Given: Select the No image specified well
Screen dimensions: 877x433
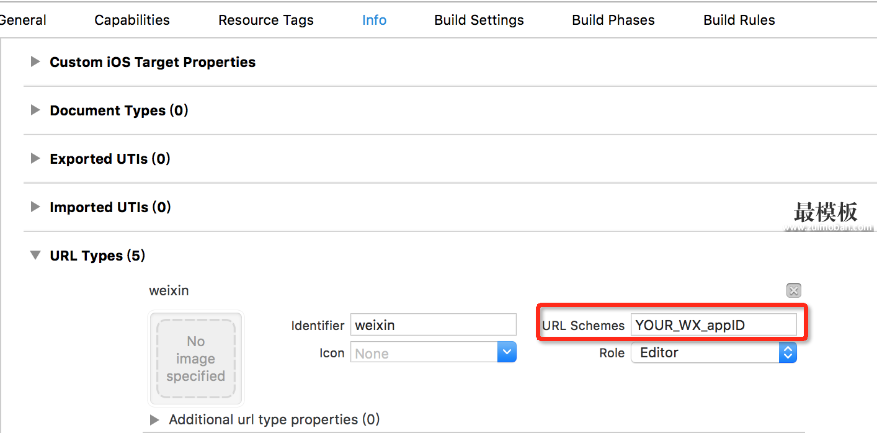Looking at the screenshot, I should pyautogui.click(x=196, y=359).
